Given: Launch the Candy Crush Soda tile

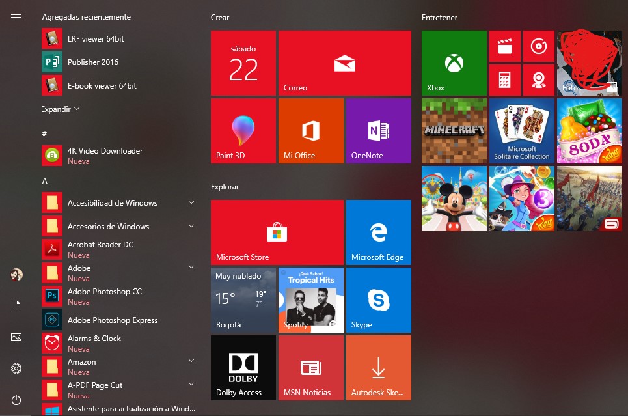Looking at the screenshot, I should pos(590,131).
